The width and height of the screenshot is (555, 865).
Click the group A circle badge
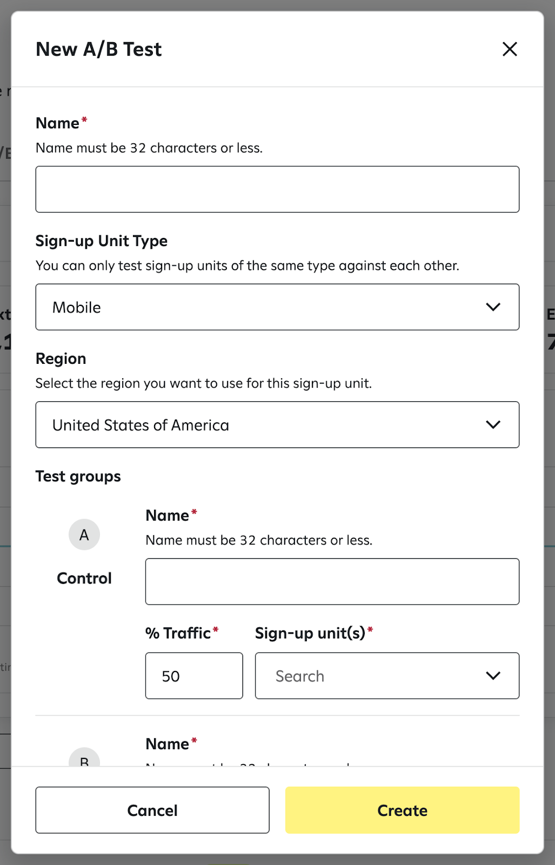pyautogui.click(x=84, y=535)
